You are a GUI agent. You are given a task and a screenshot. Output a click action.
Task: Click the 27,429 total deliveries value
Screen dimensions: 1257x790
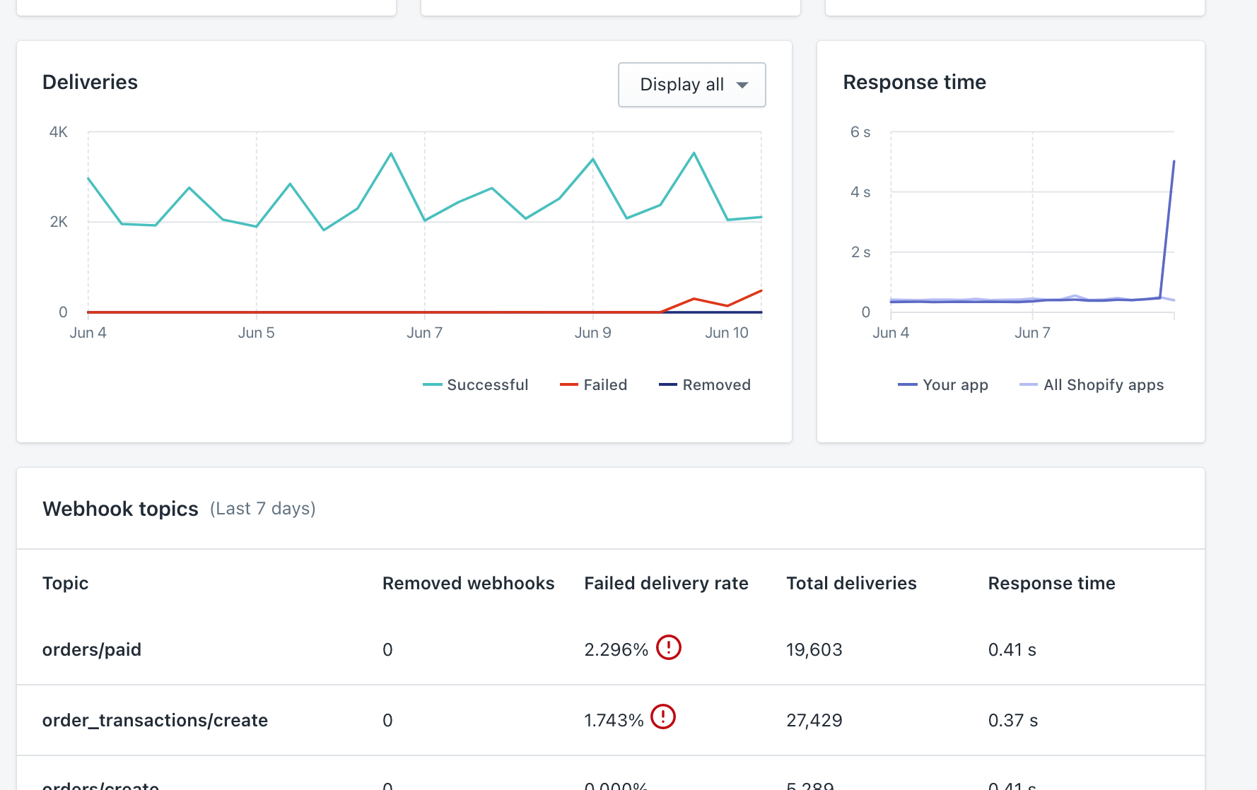click(814, 720)
